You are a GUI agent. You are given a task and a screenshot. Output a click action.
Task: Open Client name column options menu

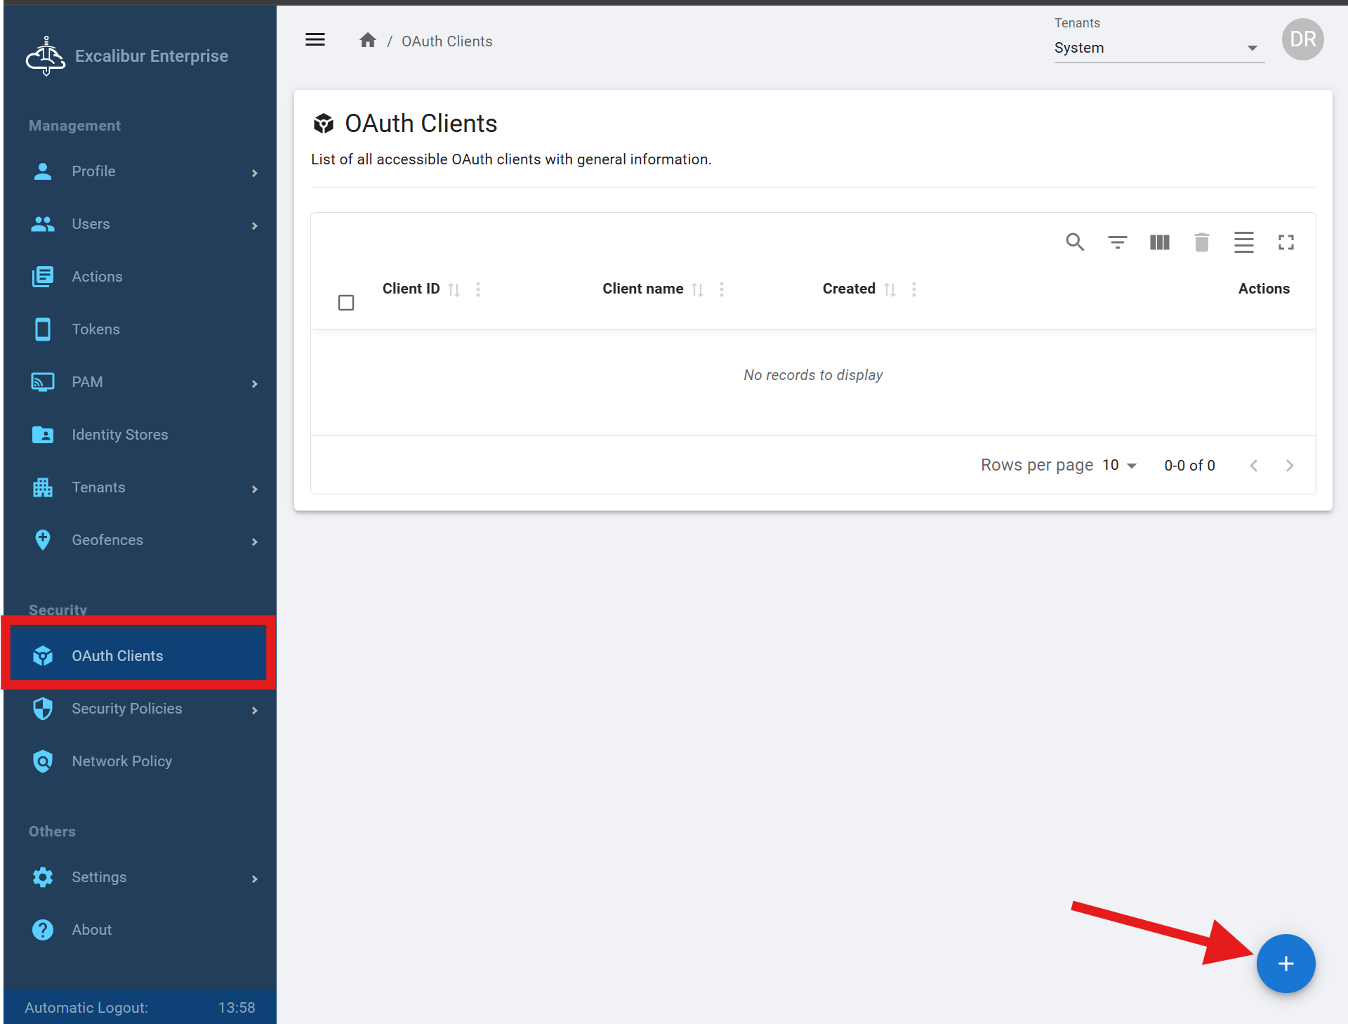click(721, 289)
